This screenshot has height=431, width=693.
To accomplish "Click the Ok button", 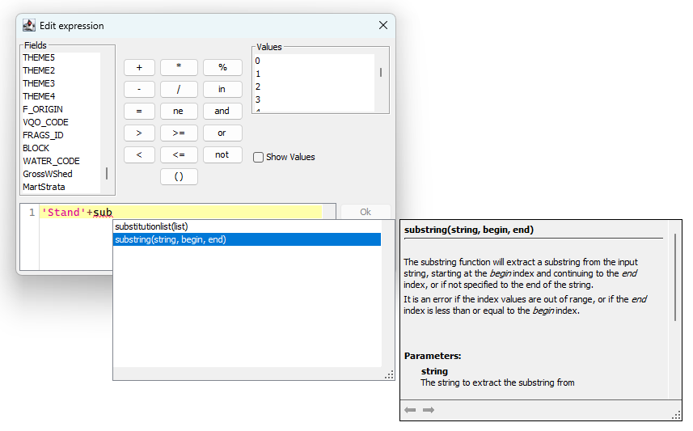I will (x=366, y=212).
